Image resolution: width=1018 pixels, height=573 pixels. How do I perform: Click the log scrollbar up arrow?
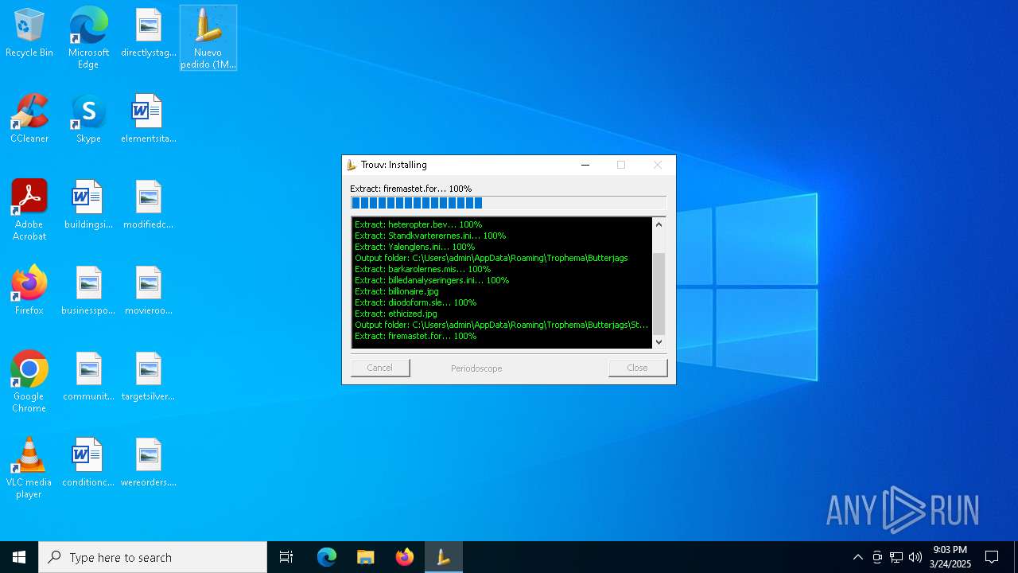(x=659, y=224)
